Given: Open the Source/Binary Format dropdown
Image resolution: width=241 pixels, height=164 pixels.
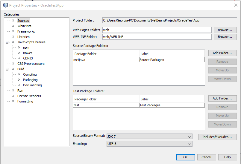Looking at the screenshot, I should (149, 137).
